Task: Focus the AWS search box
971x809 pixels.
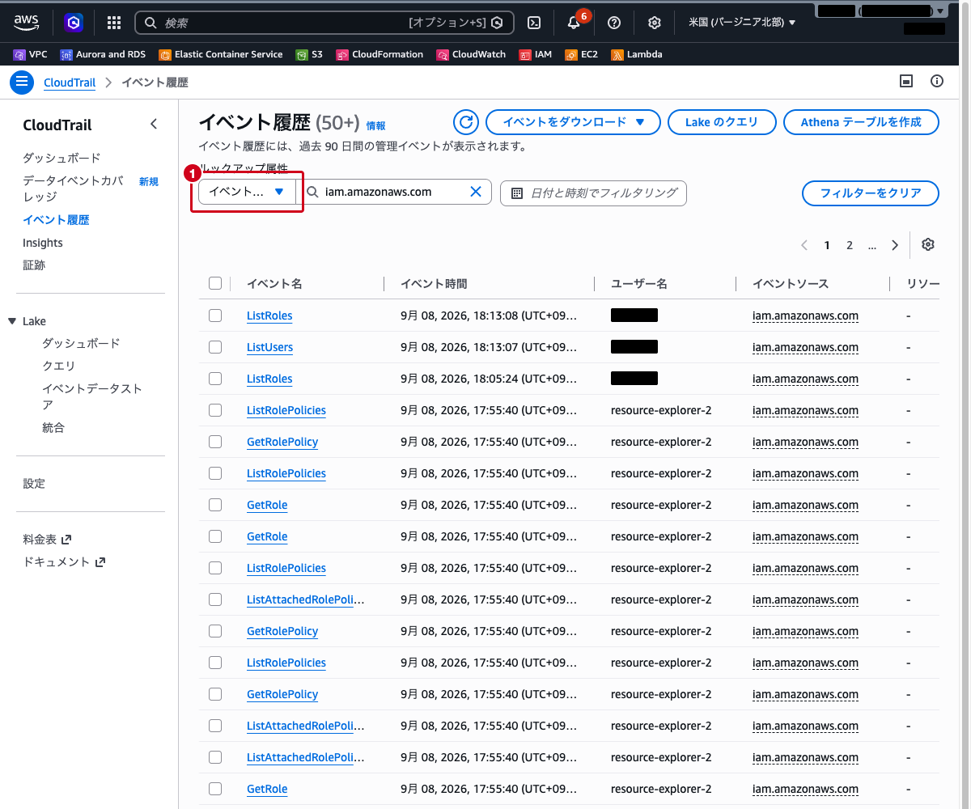Action: point(324,23)
